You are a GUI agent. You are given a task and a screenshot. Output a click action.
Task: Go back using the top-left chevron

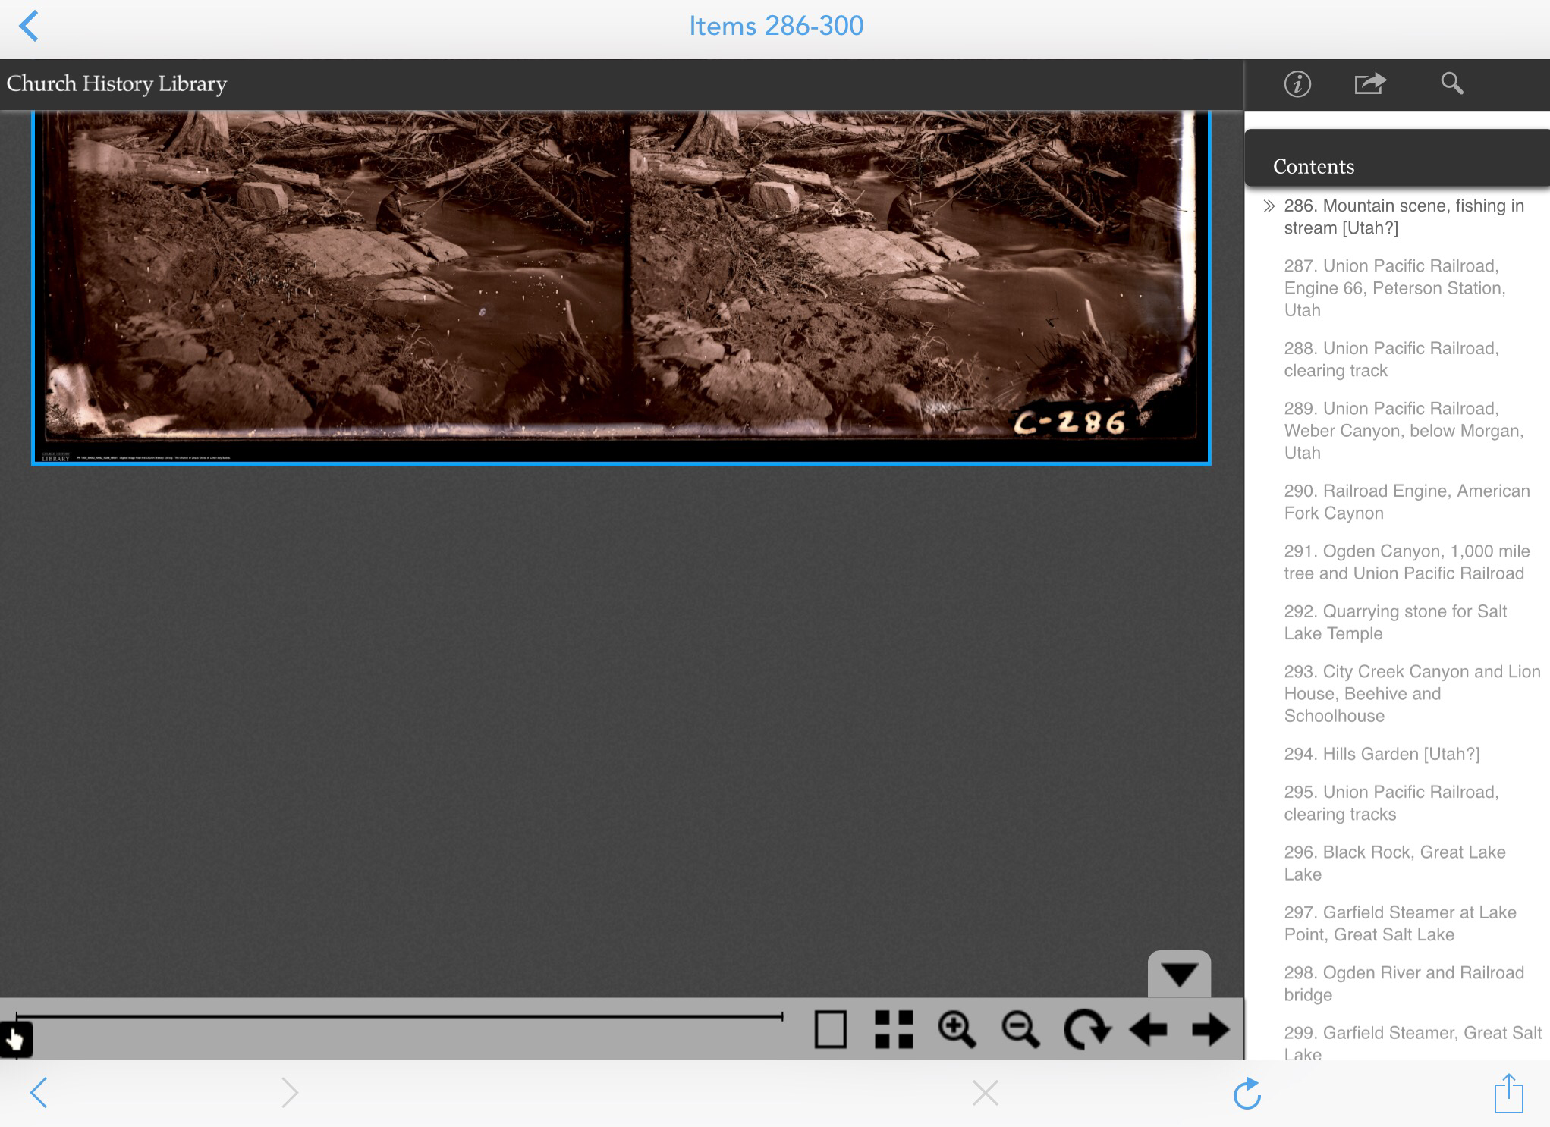[x=29, y=27]
